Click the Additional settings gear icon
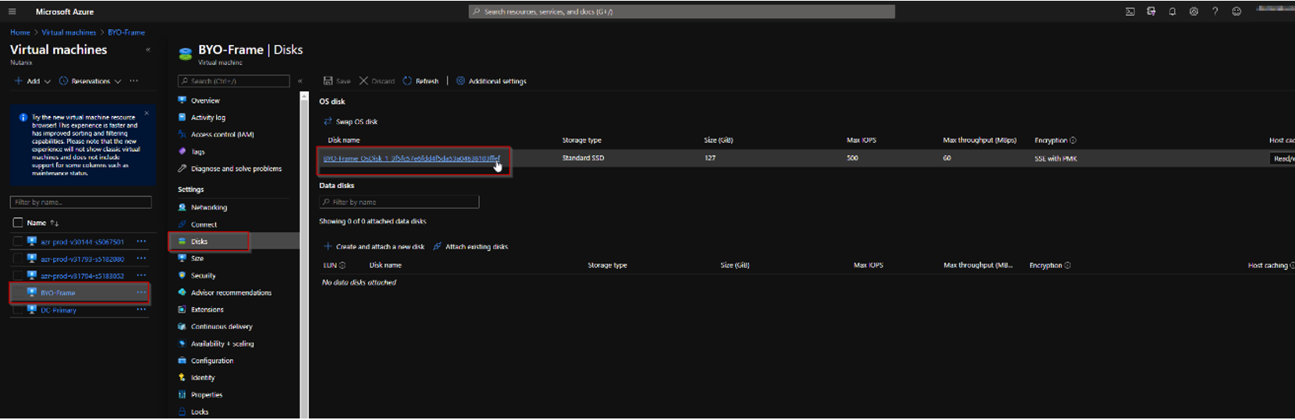 (460, 81)
